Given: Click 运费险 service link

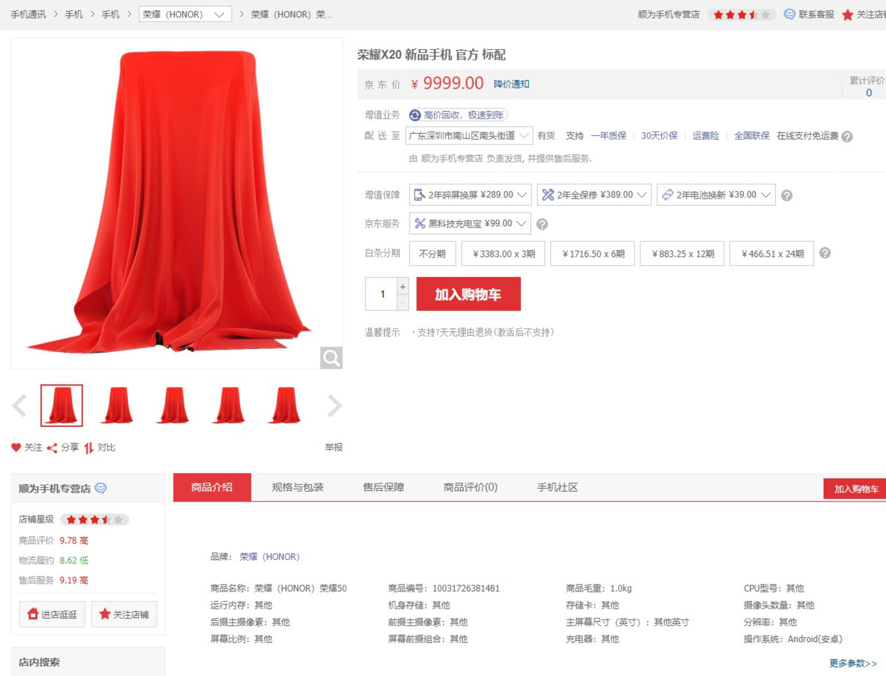Looking at the screenshot, I should pyautogui.click(x=706, y=136).
